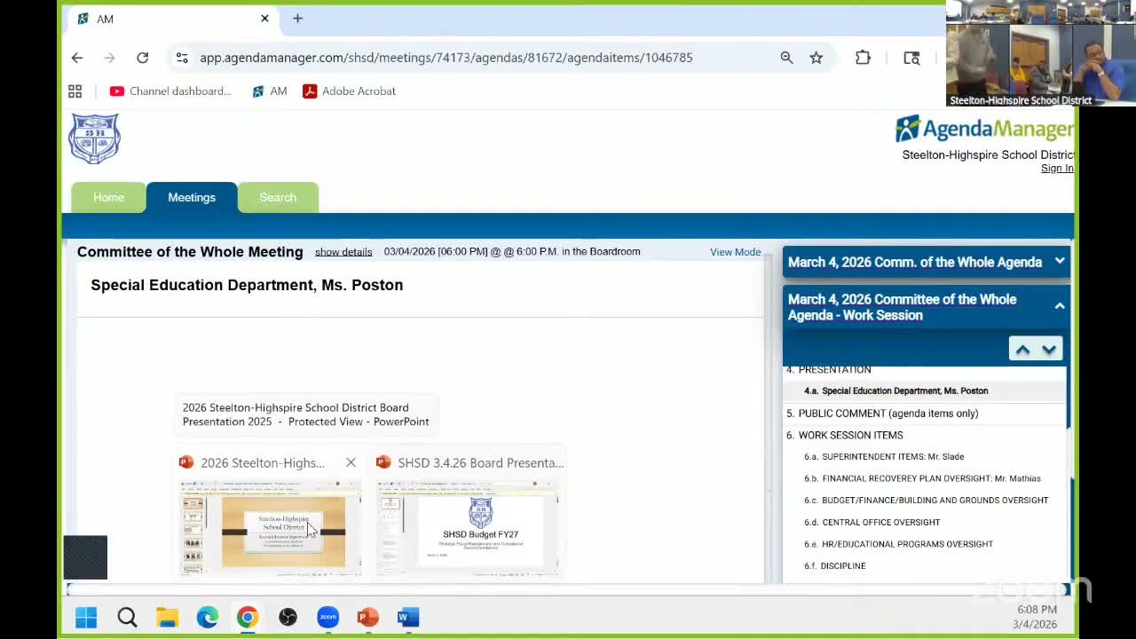Viewport: 1136px width, 639px height.
Task: Launch Microsoft Edge from the taskbar
Action: coord(208,617)
